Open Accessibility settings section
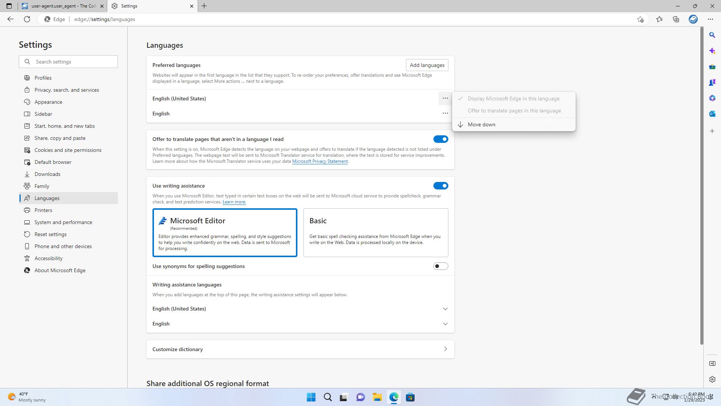This screenshot has width=721, height=406. (x=68, y=258)
